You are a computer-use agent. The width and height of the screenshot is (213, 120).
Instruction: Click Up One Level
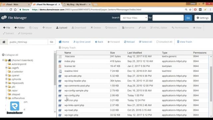[82, 42]
